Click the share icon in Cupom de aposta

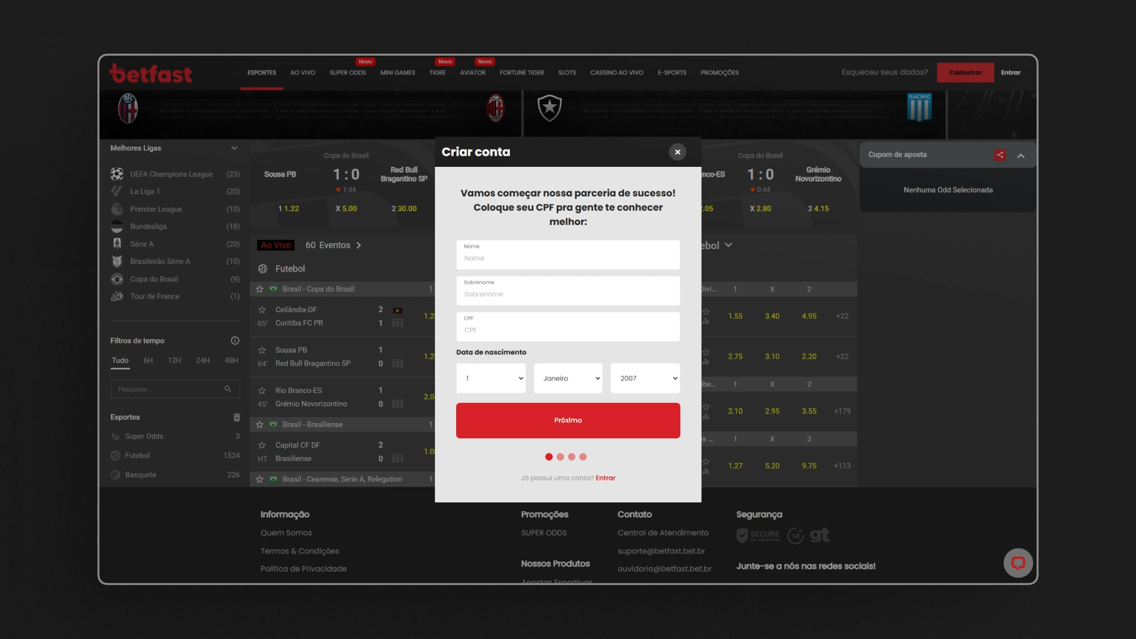tap(1000, 155)
